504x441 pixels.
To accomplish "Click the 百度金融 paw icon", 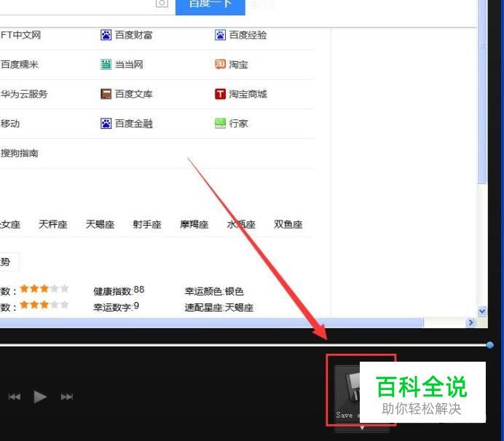I will point(106,123).
